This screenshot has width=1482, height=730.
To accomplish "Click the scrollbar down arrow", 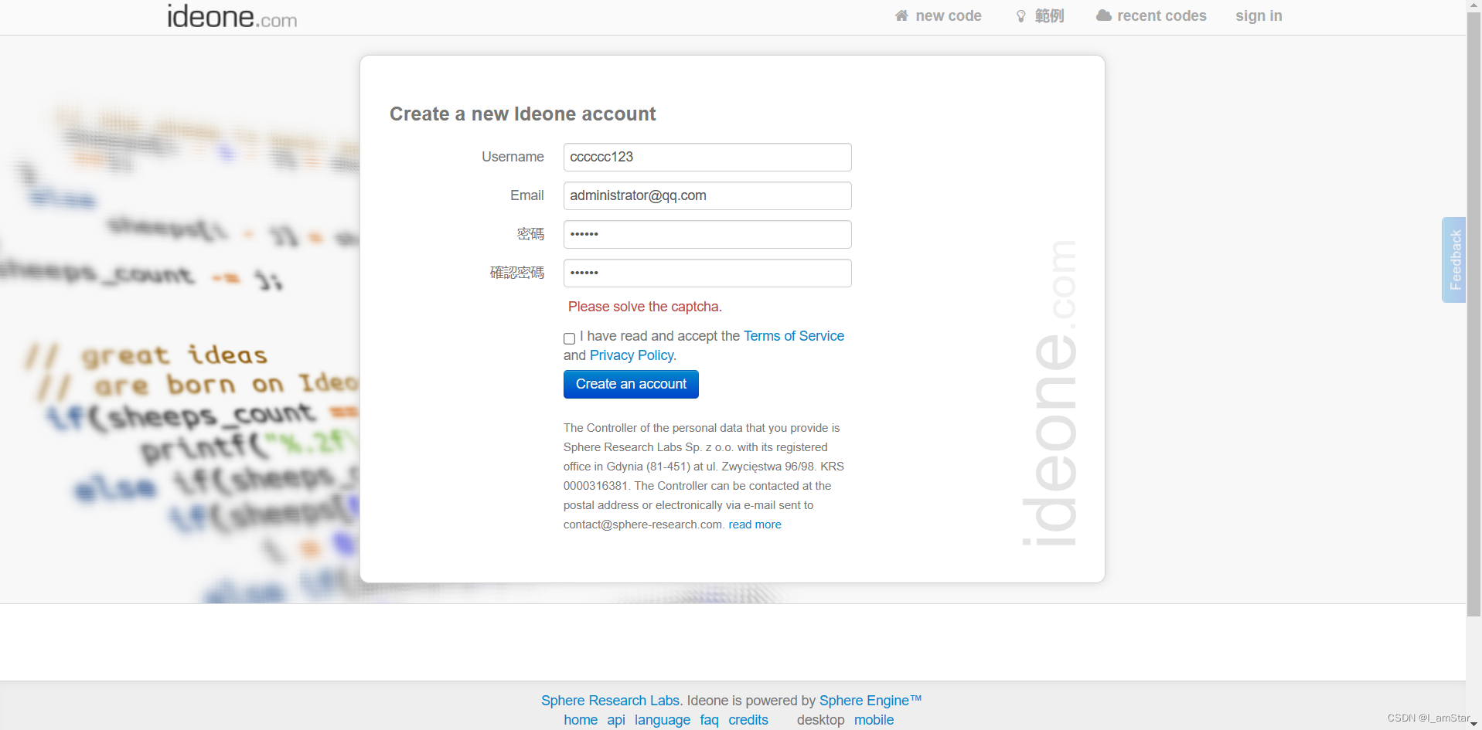I will pyautogui.click(x=1474, y=724).
